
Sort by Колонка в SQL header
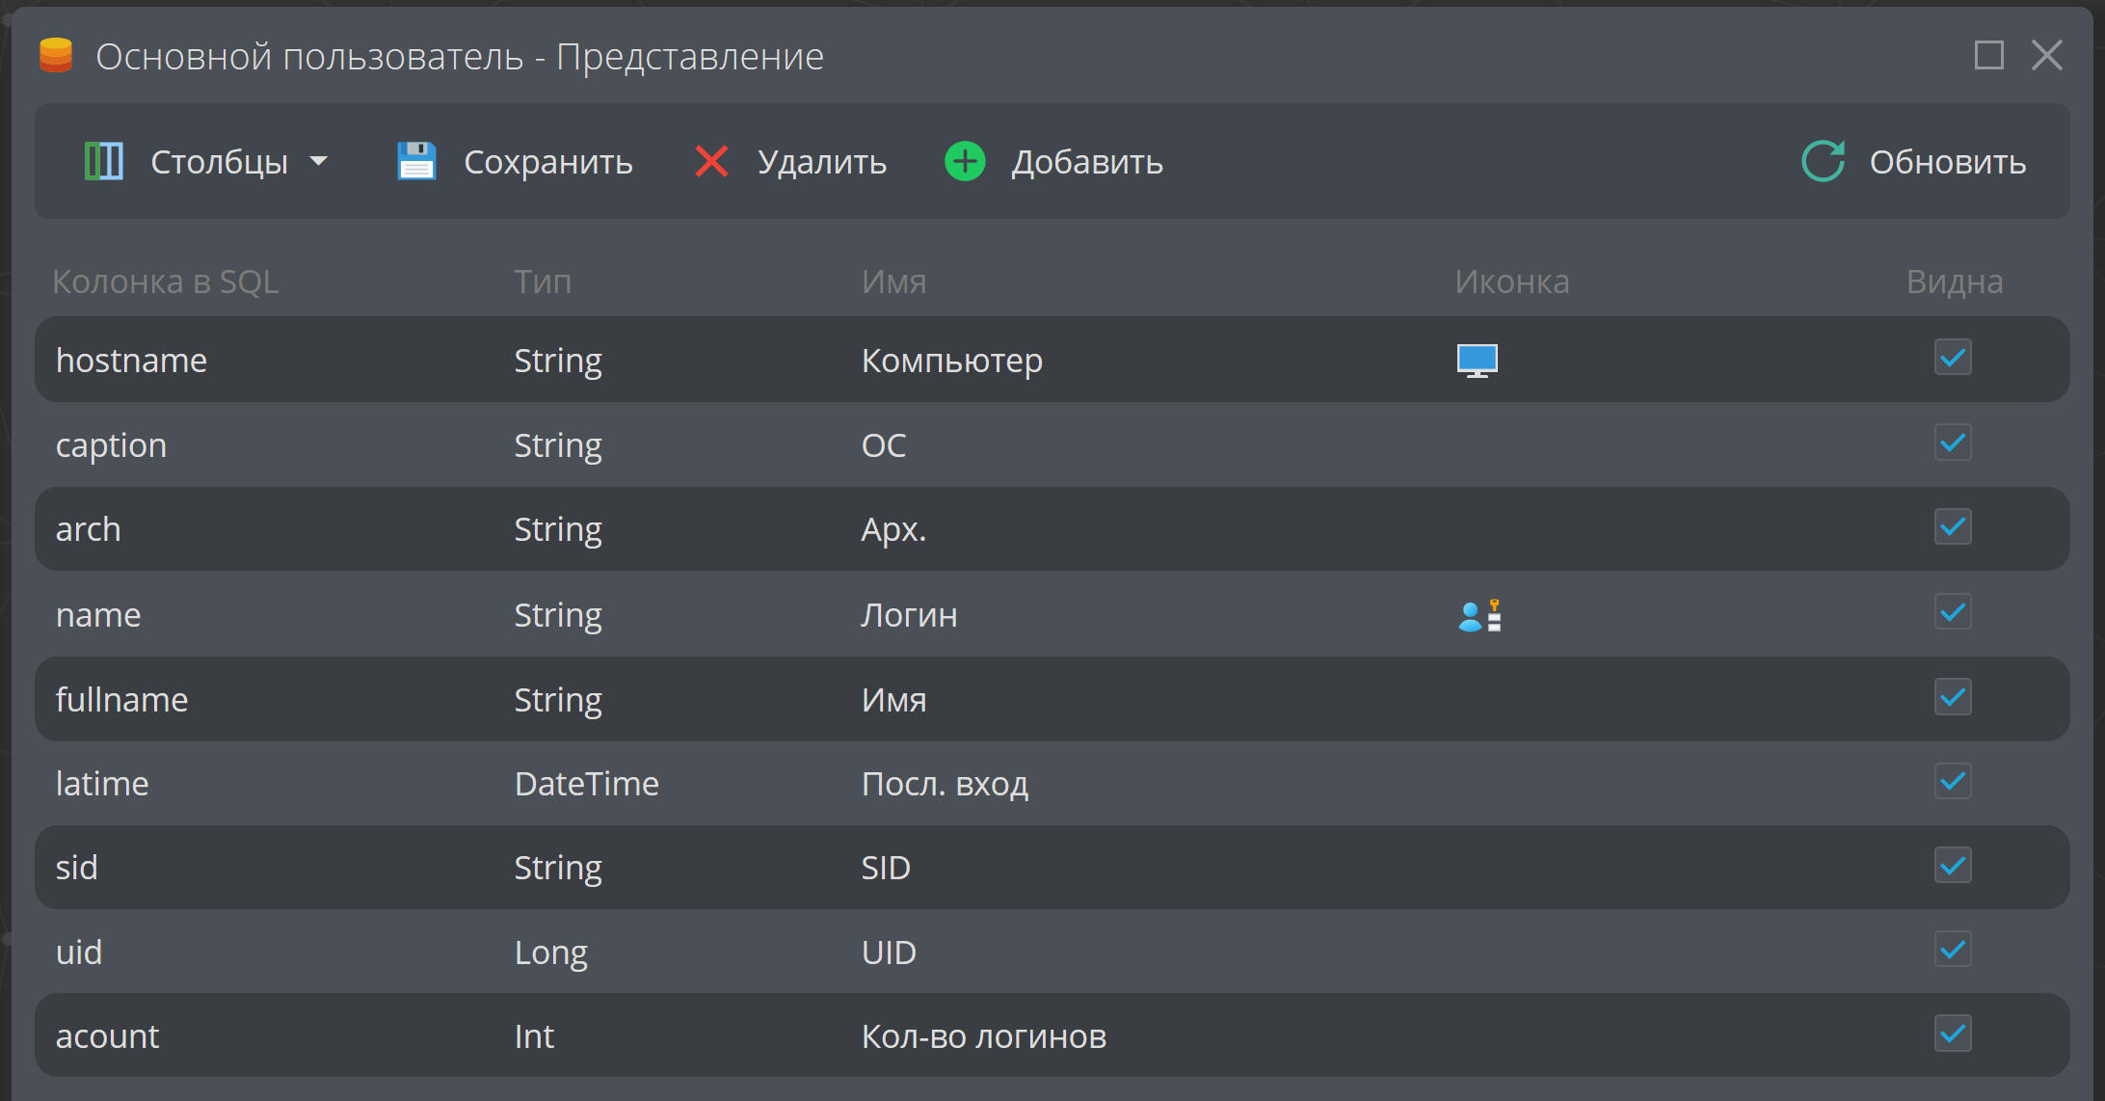click(x=165, y=282)
